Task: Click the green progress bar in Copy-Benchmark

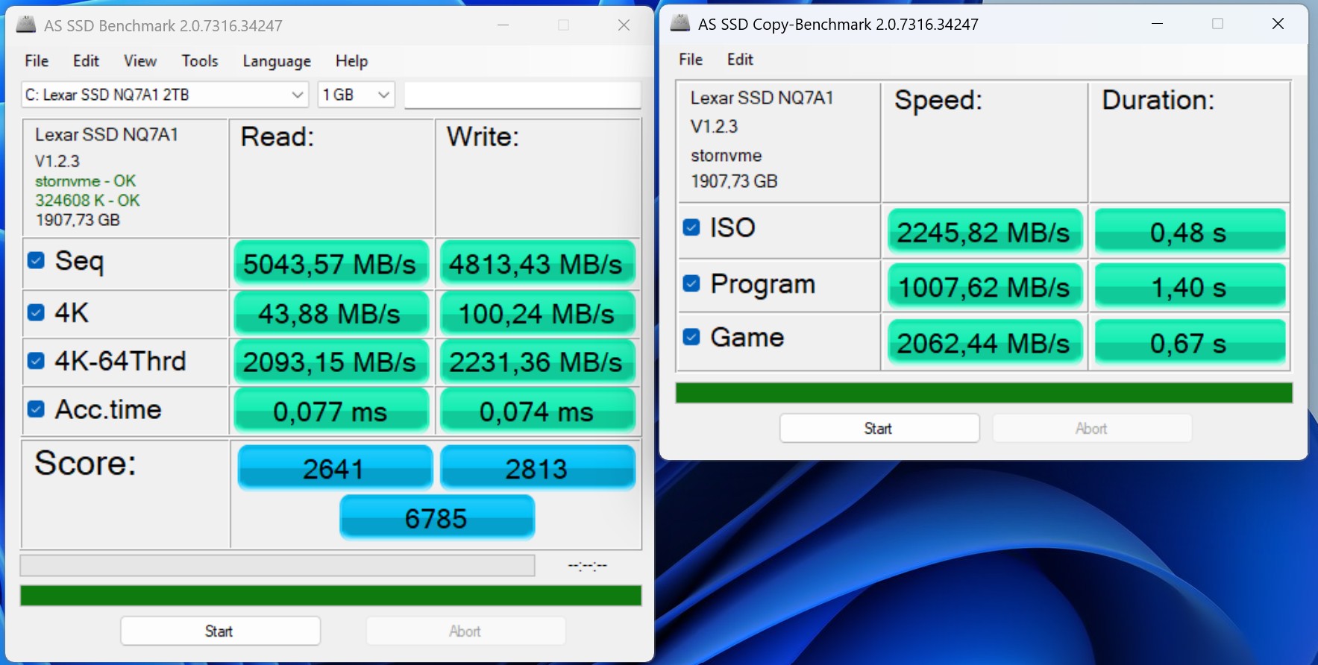Action: click(x=983, y=393)
